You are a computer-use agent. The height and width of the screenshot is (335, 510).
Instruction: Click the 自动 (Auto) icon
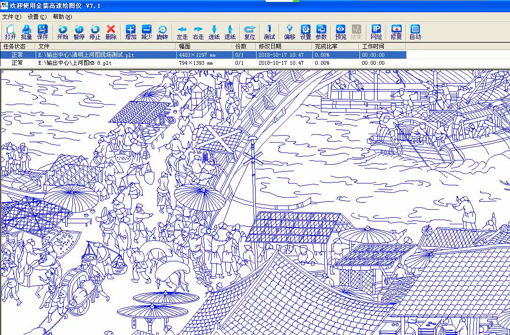pos(415,32)
